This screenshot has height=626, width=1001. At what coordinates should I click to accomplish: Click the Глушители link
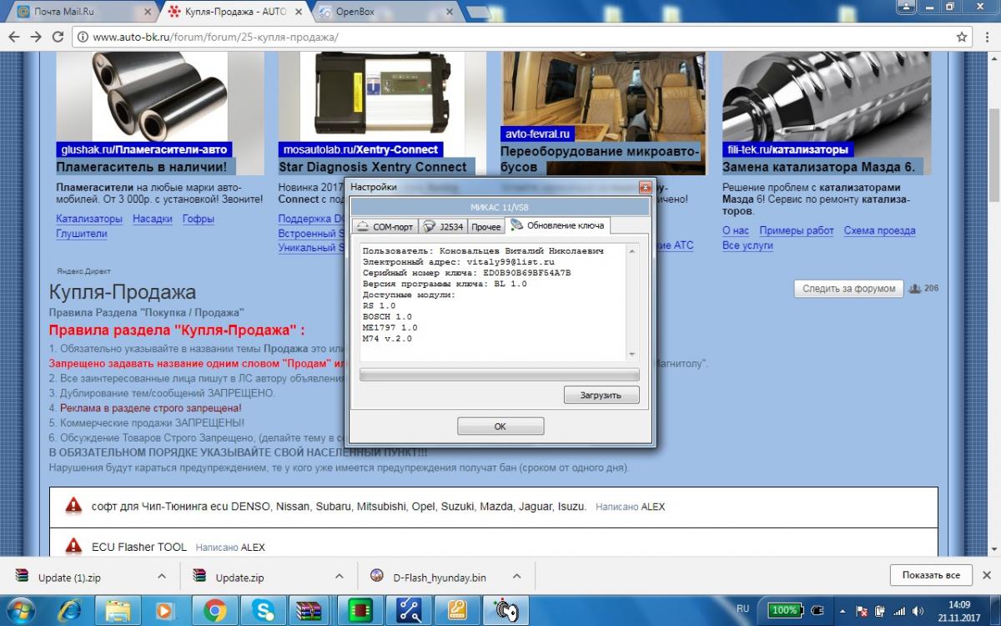pyautogui.click(x=82, y=234)
